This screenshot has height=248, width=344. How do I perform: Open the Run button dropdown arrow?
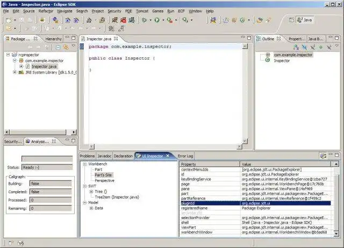(x=163, y=20)
